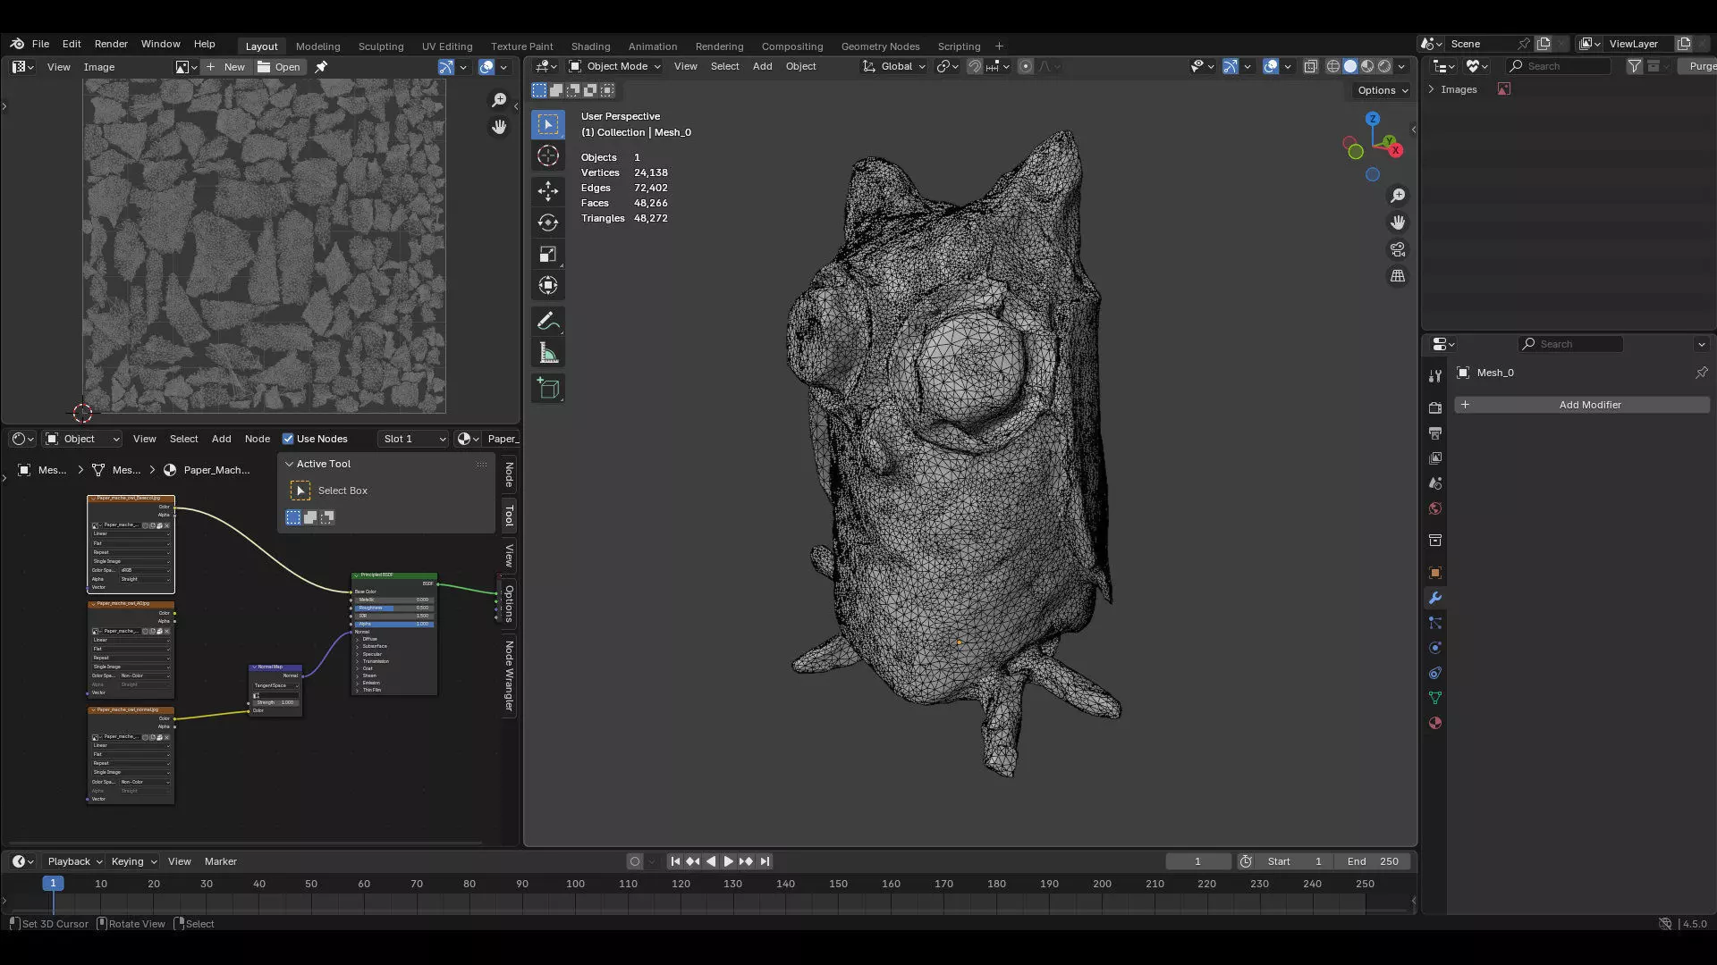Toggle camera view in viewport
1717x965 pixels.
1398,249
